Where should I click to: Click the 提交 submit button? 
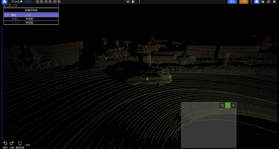pyautogui.click(x=232, y=2)
